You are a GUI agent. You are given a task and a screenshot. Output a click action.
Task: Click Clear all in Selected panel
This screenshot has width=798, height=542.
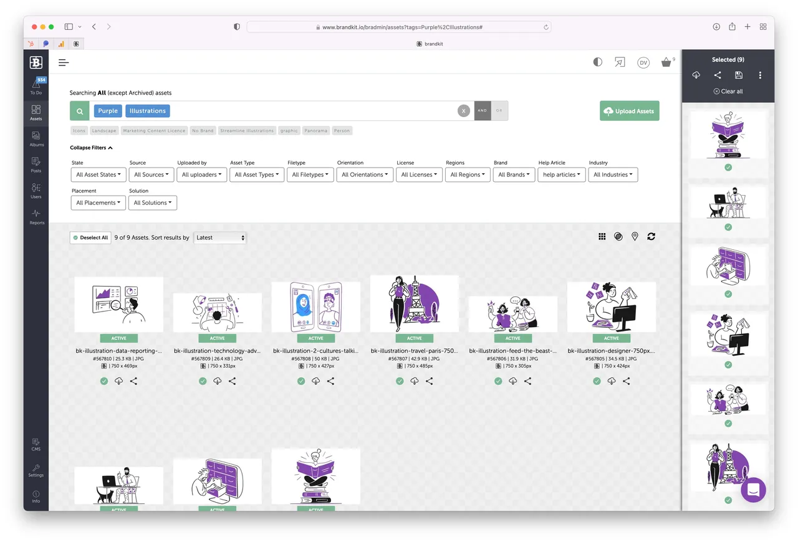(x=728, y=91)
